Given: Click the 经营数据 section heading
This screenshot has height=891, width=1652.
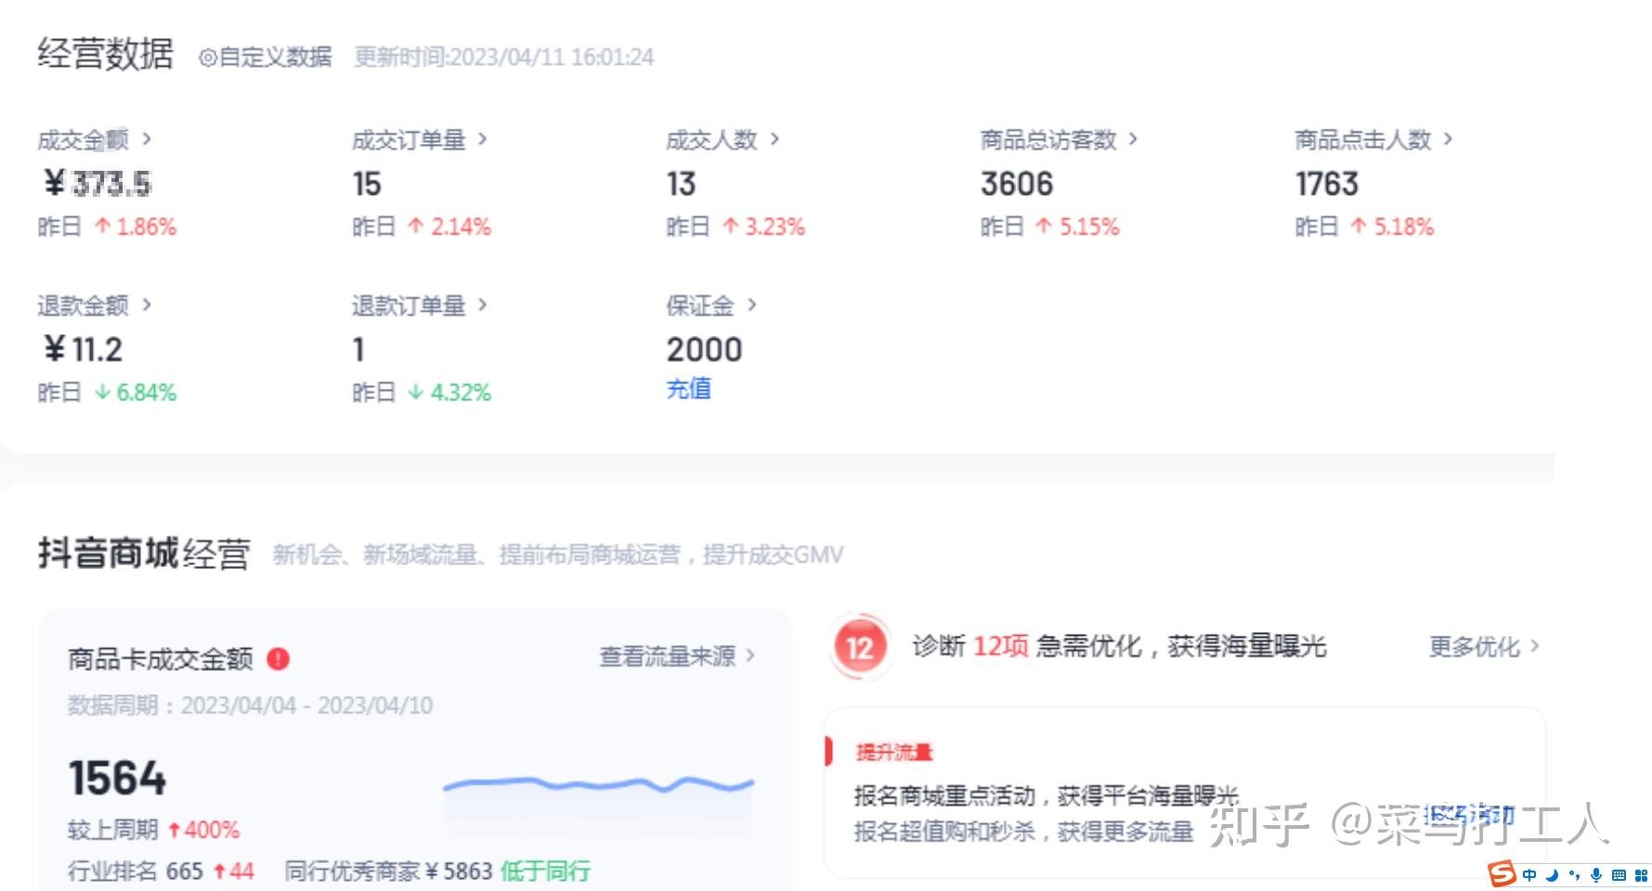Looking at the screenshot, I should click(x=105, y=54).
